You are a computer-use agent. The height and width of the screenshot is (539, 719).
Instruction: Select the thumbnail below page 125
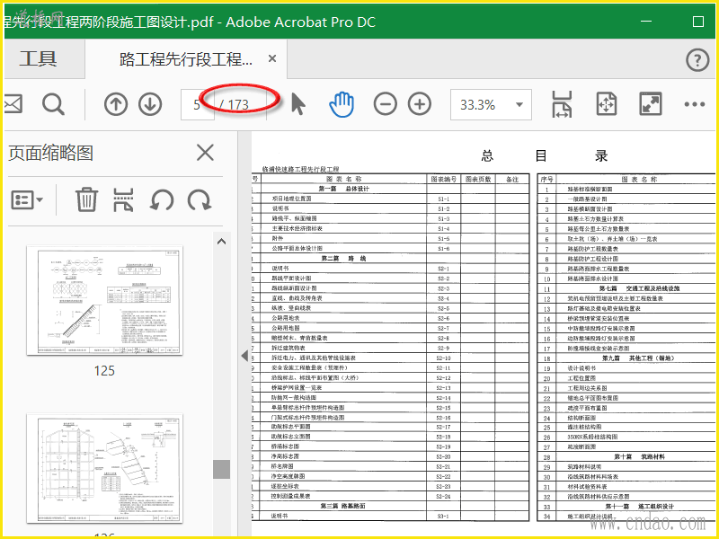(x=104, y=468)
